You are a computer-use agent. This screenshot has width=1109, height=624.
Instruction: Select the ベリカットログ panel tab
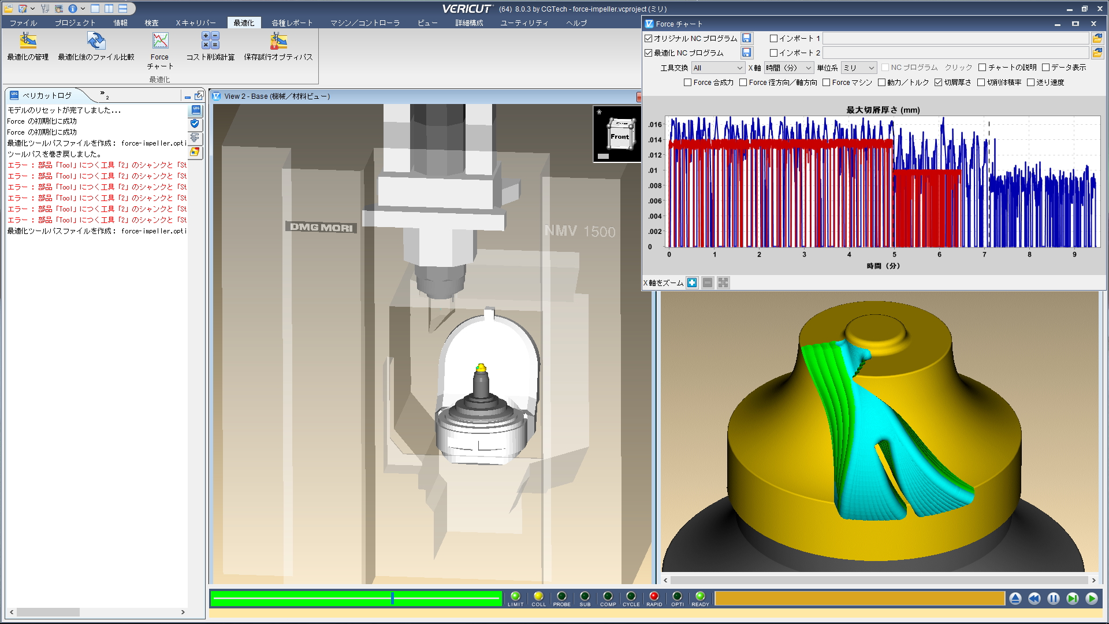(46, 96)
